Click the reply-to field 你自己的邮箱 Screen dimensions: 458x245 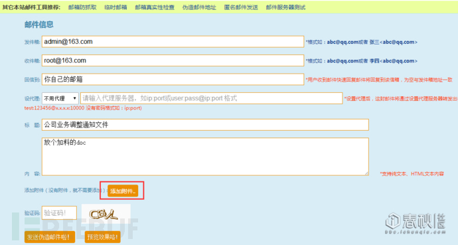173,80
